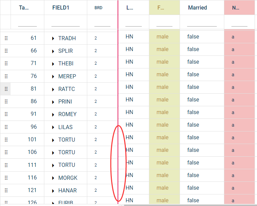Click drag handle icon for row 76
257x206 pixels.
6,76
